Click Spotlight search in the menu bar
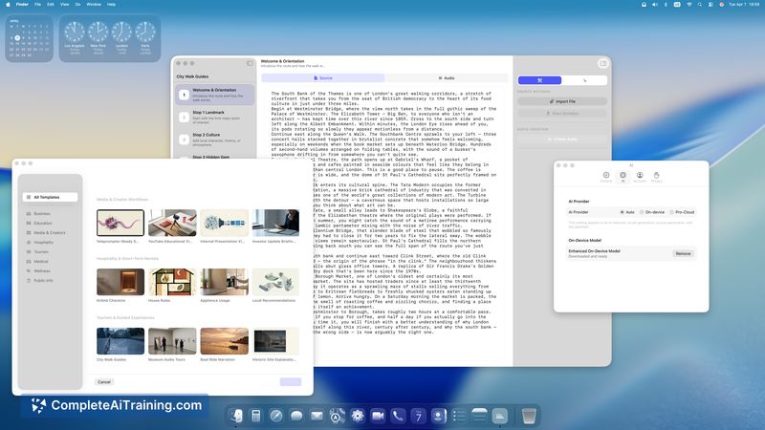Screen dimensions: 765x430 coord(700,5)
